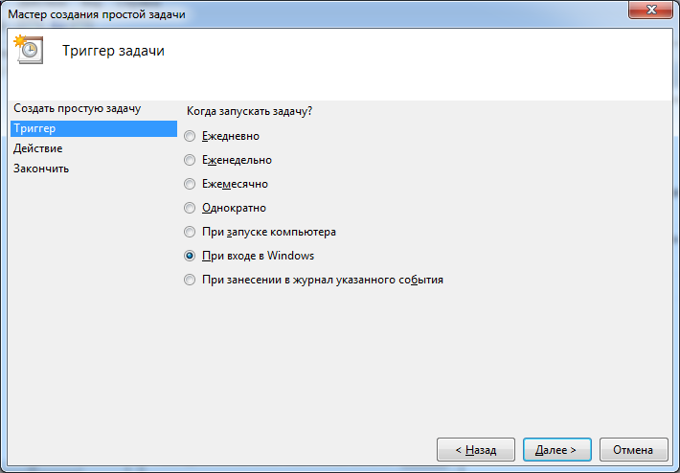
Task: Click the Когда запускать задачу? label
Action: tap(250, 111)
